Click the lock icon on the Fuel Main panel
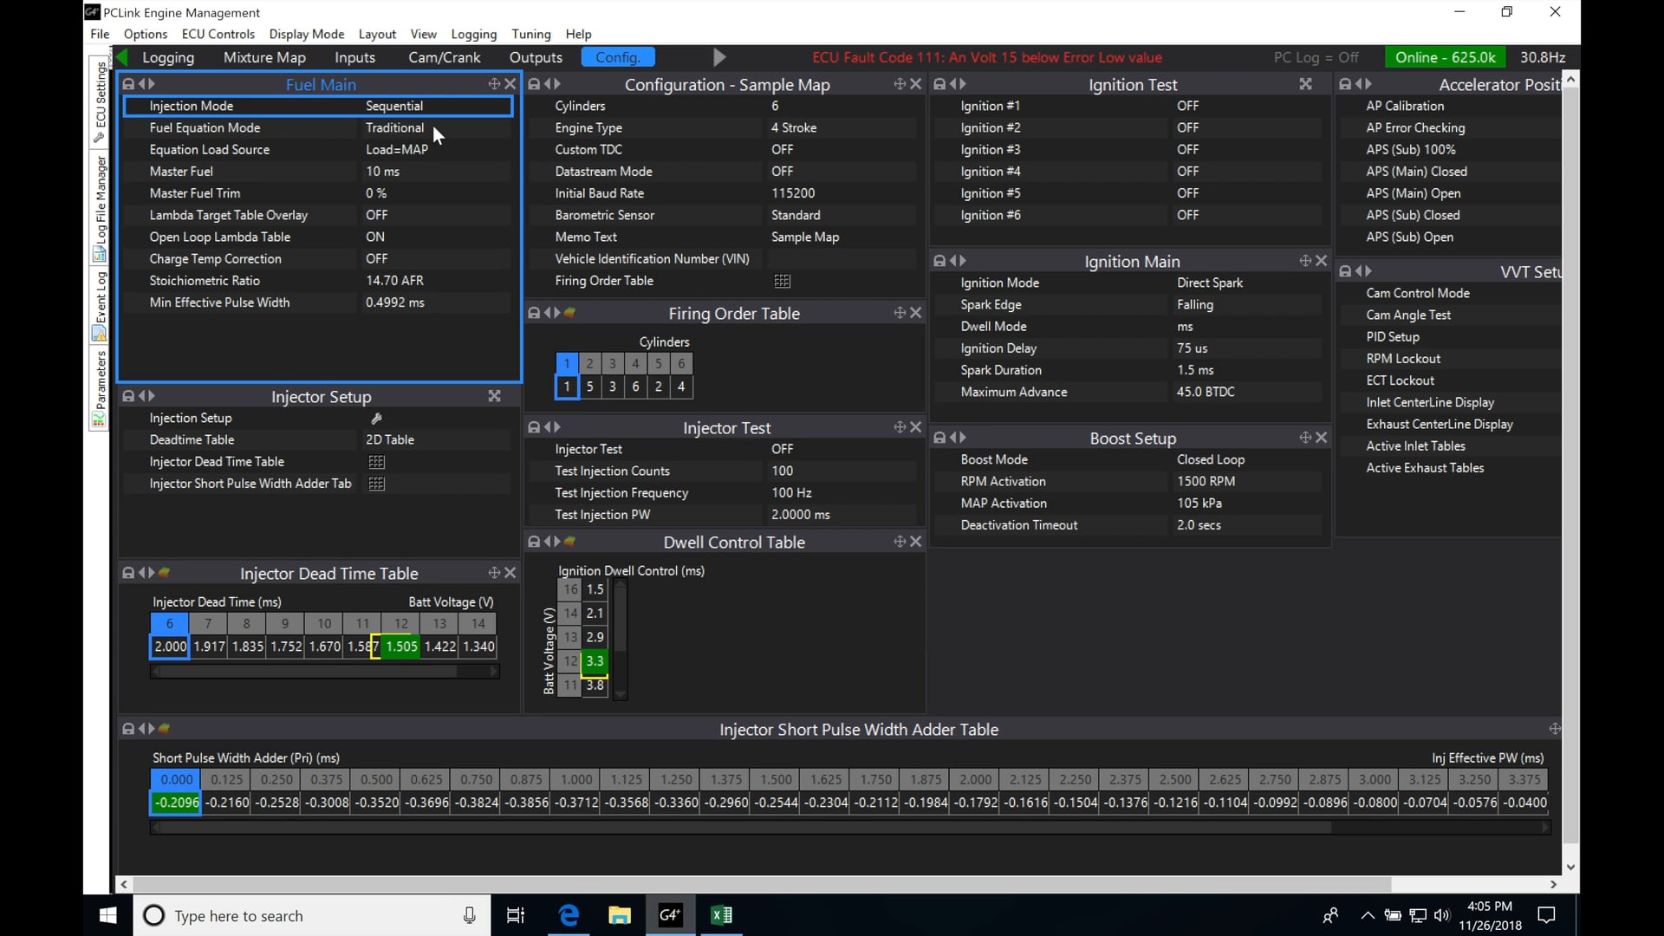This screenshot has height=936, width=1664. click(x=128, y=83)
